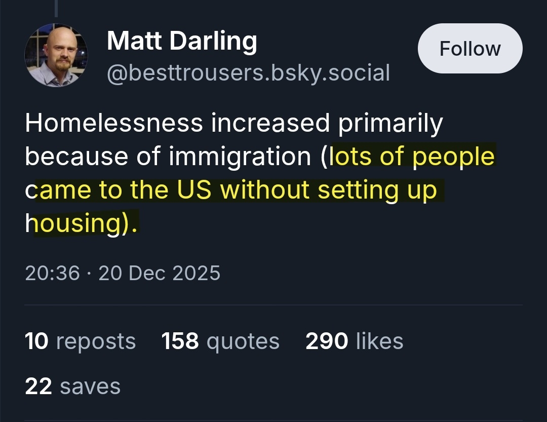Image resolution: width=547 pixels, height=422 pixels.
Task: Click the 22 saves count
Action: coord(72,387)
